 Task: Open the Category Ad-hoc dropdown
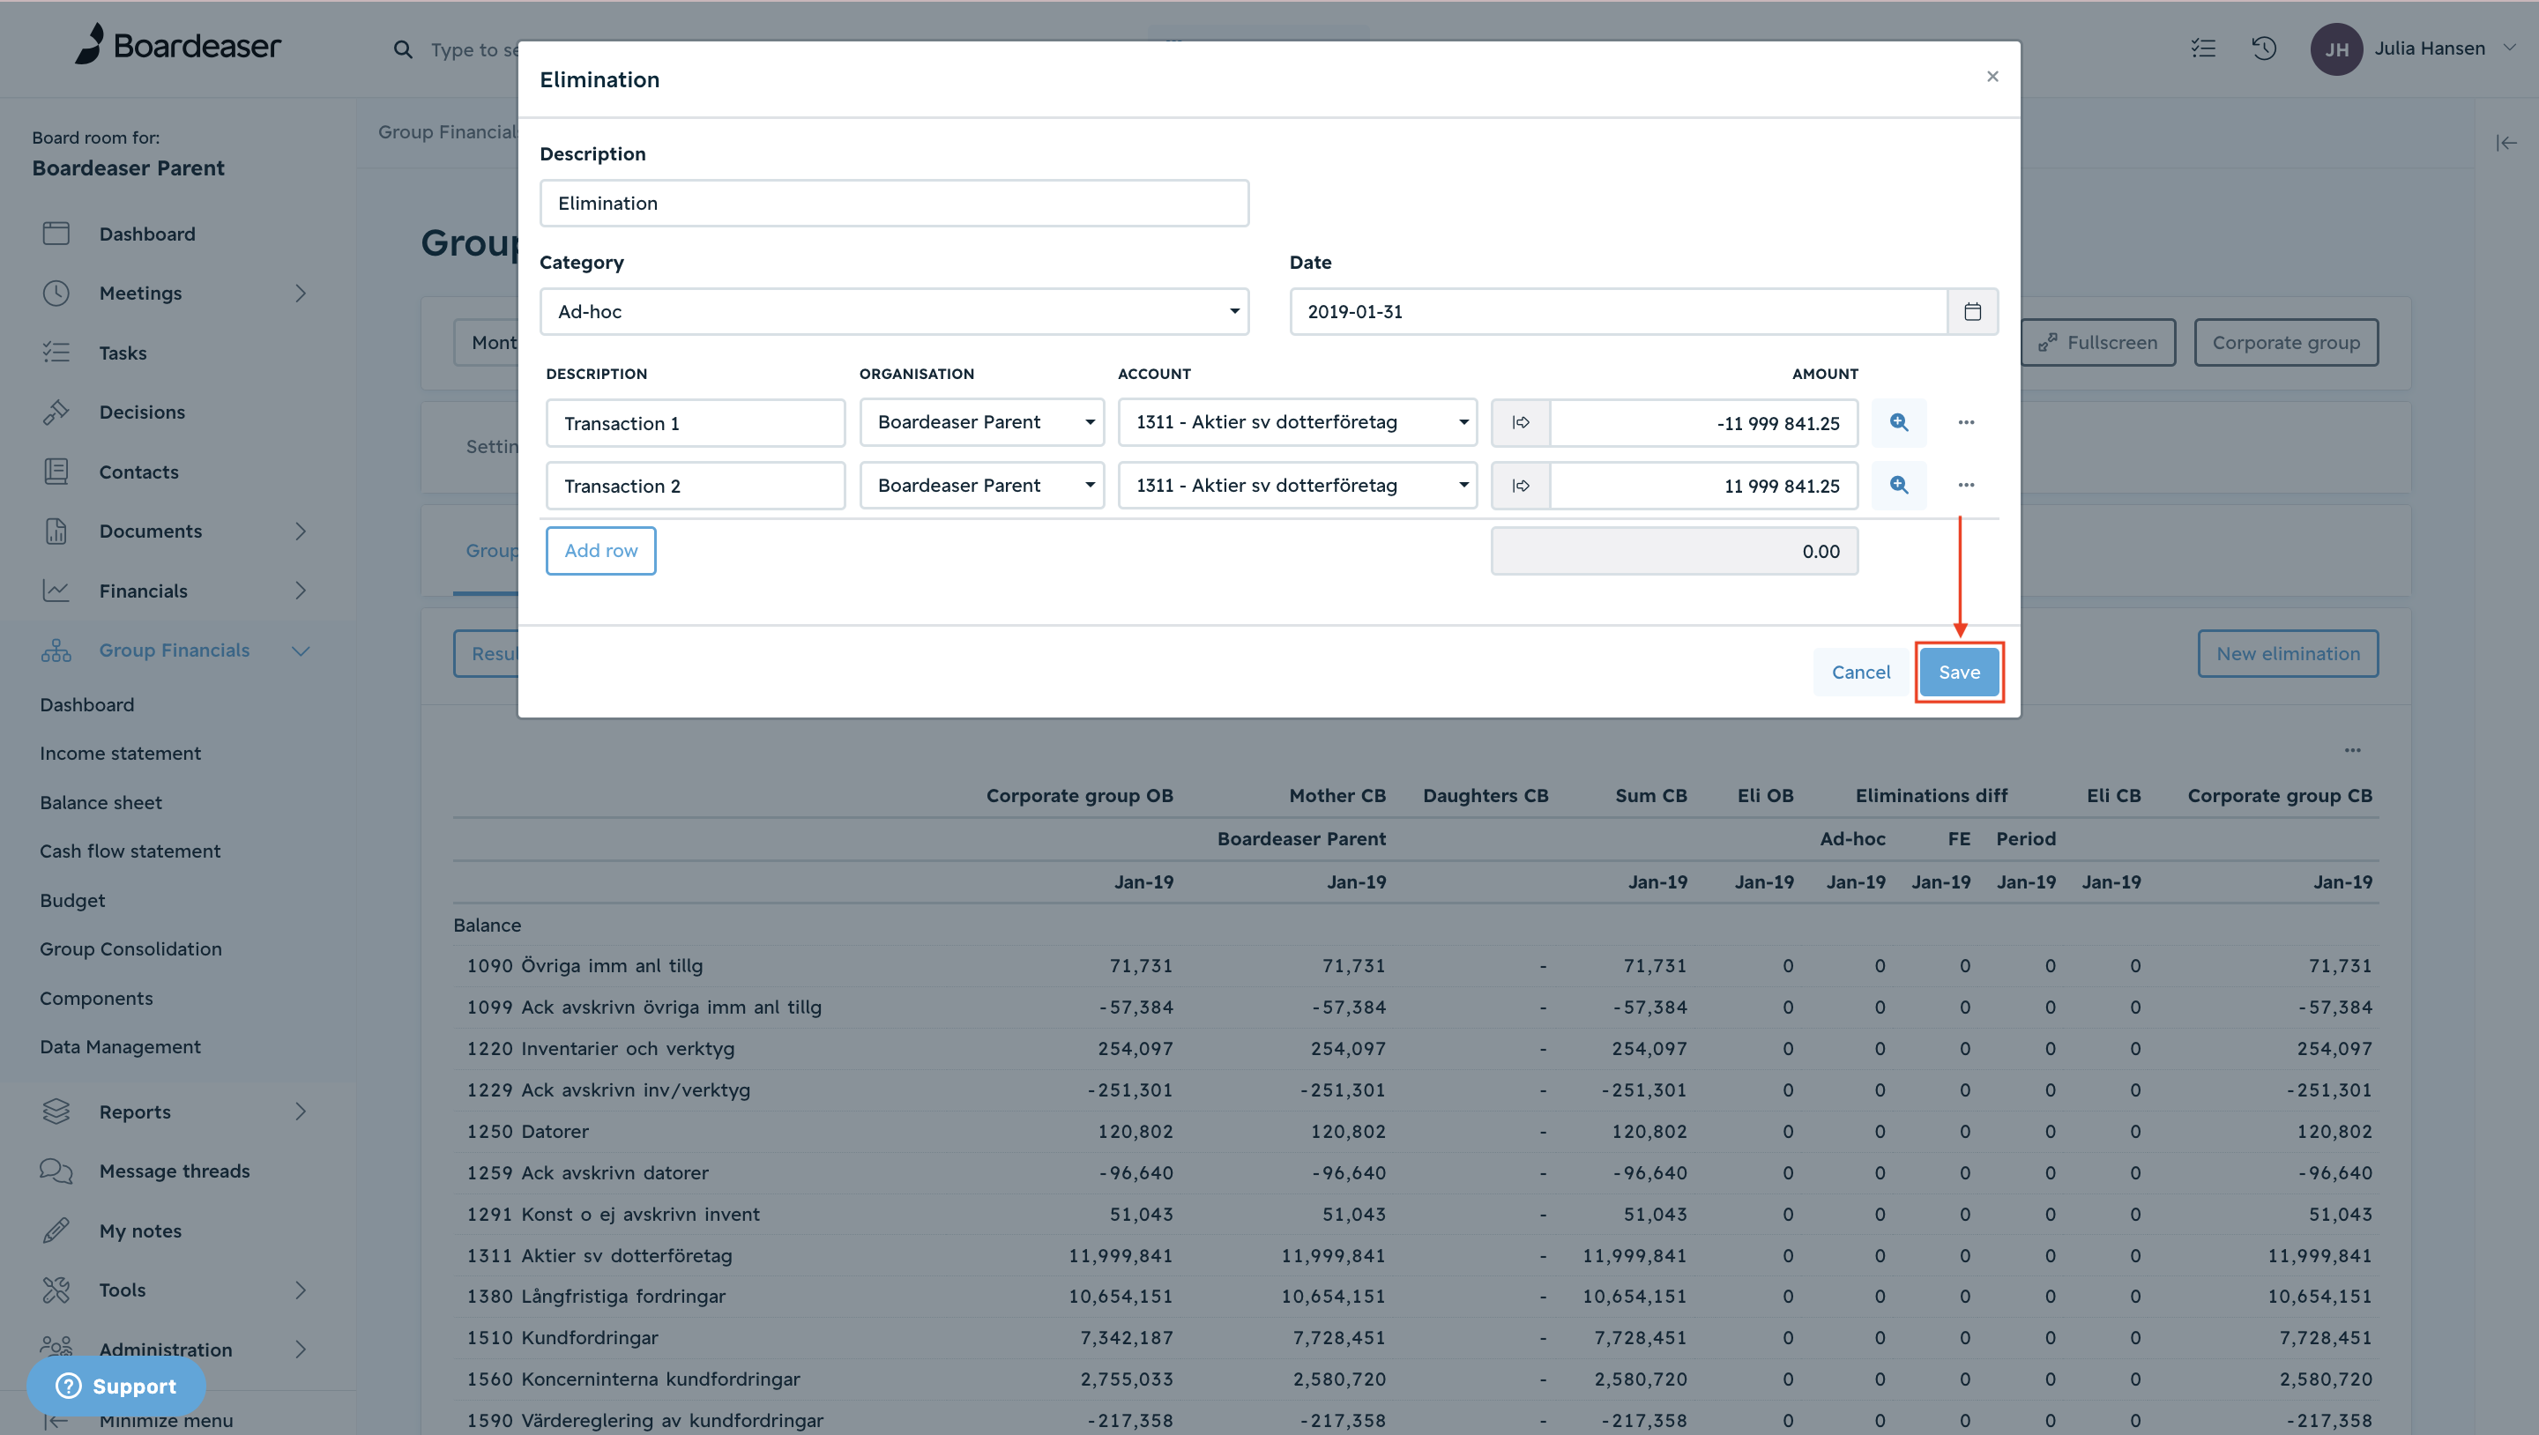pos(894,311)
